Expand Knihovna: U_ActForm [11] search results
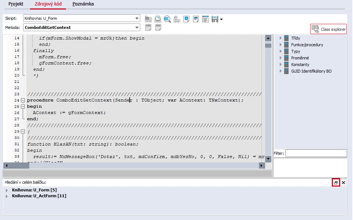The height and width of the screenshot is (220, 353). point(7,196)
